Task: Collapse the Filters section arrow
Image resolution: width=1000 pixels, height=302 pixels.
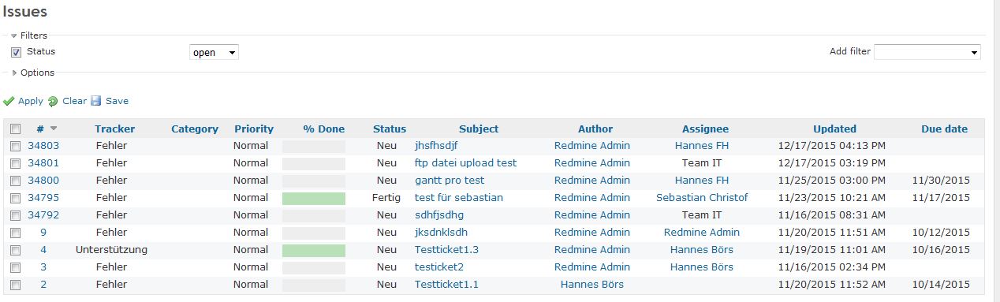Action: [x=14, y=35]
